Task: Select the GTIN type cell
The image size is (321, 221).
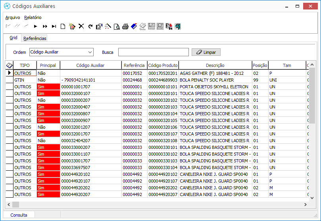Action: 25,80
